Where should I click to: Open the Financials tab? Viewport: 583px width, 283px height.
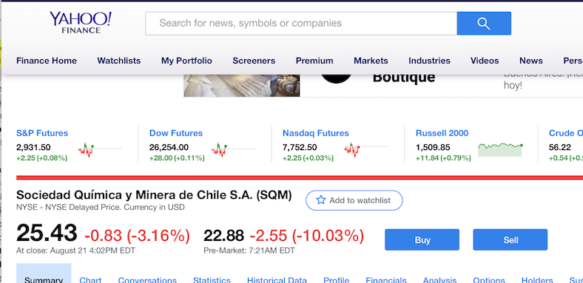(x=386, y=279)
